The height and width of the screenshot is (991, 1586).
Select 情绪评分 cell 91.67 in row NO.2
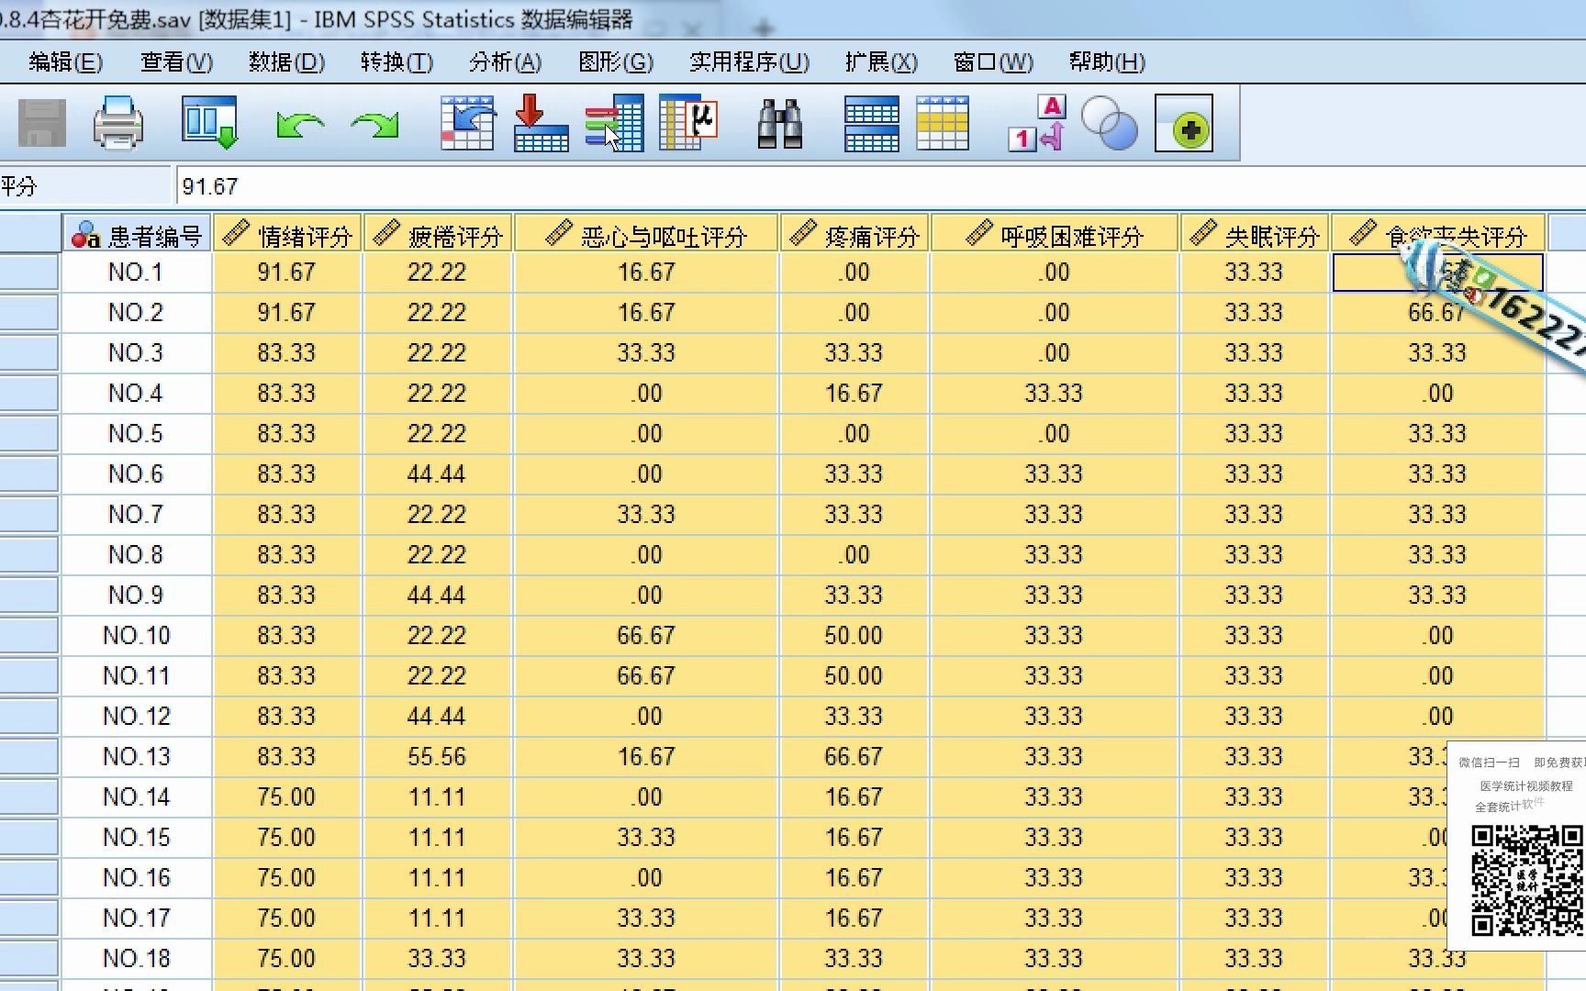(x=287, y=313)
